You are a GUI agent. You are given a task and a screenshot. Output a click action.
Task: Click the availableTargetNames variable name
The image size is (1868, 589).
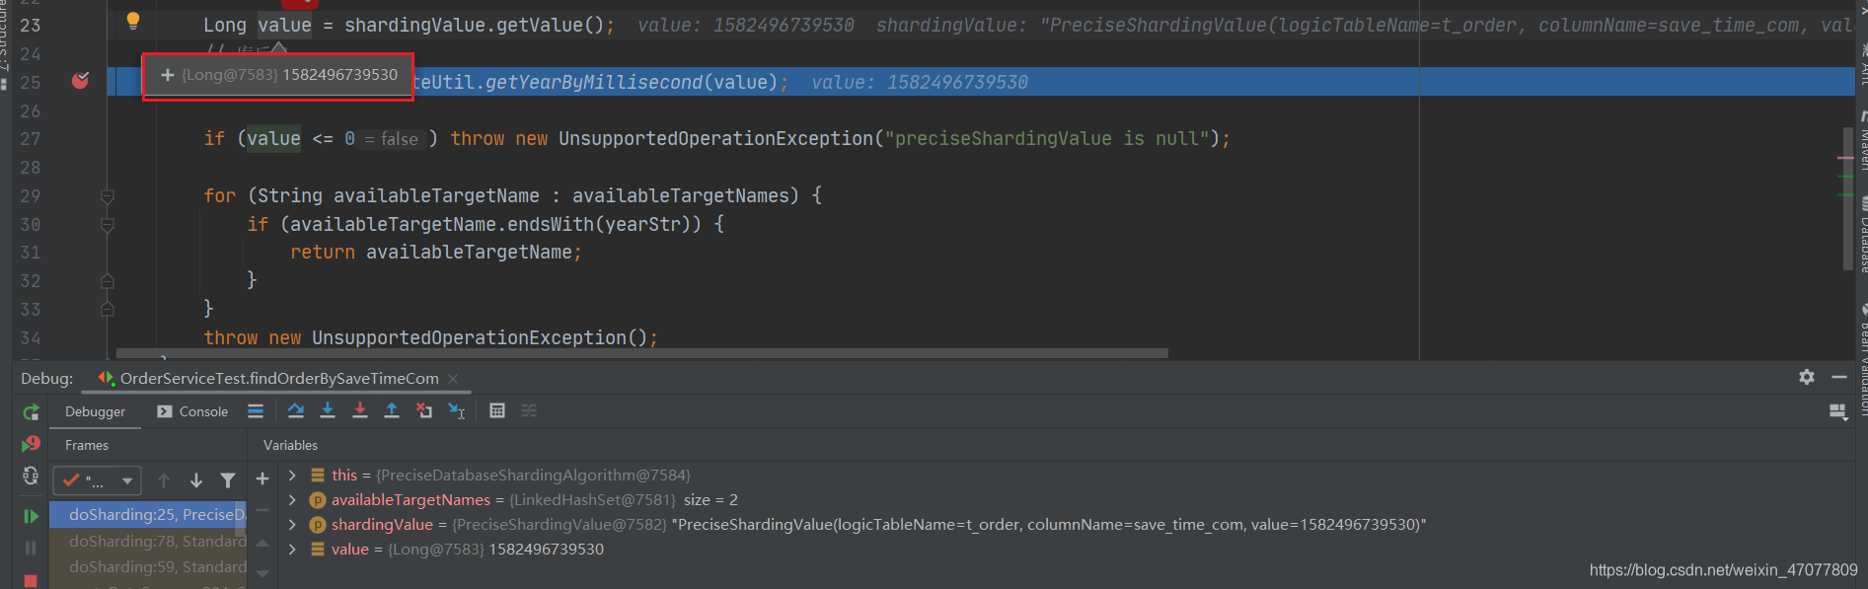(x=411, y=500)
